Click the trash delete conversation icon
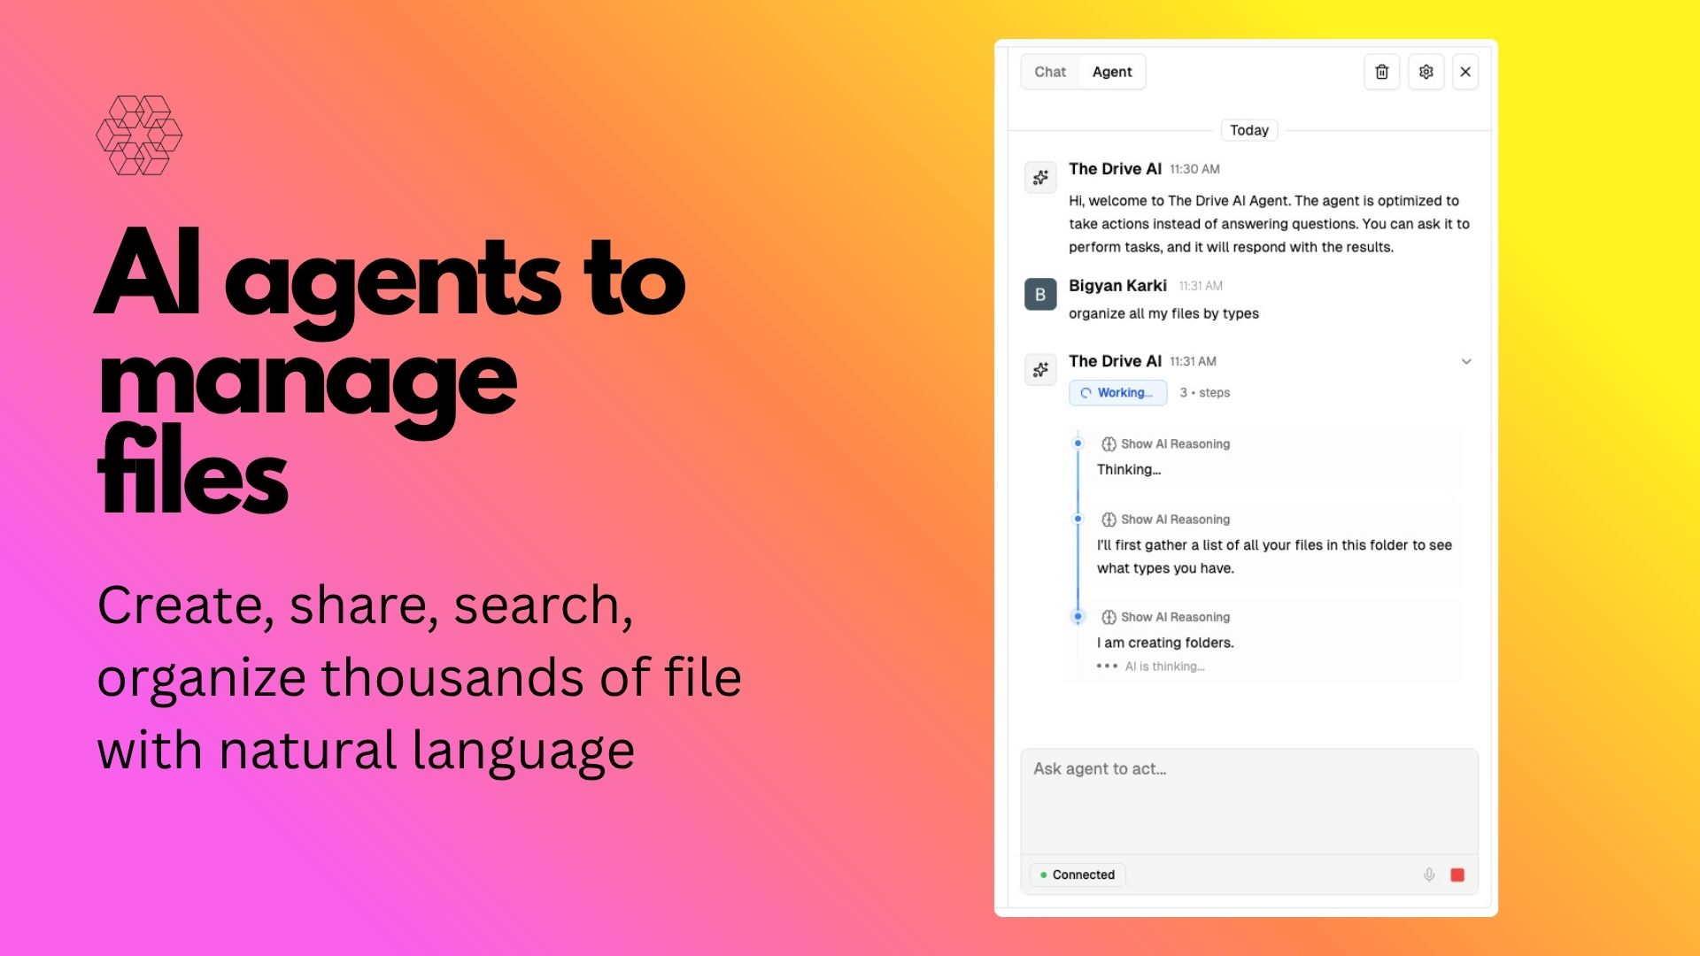The height and width of the screenshot is (956, 1700). [x=1381, y=72]
